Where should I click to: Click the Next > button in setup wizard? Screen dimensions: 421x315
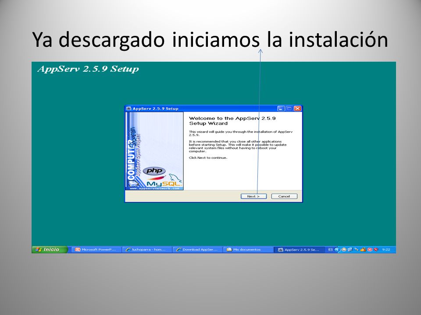click(x=253, y=196)
